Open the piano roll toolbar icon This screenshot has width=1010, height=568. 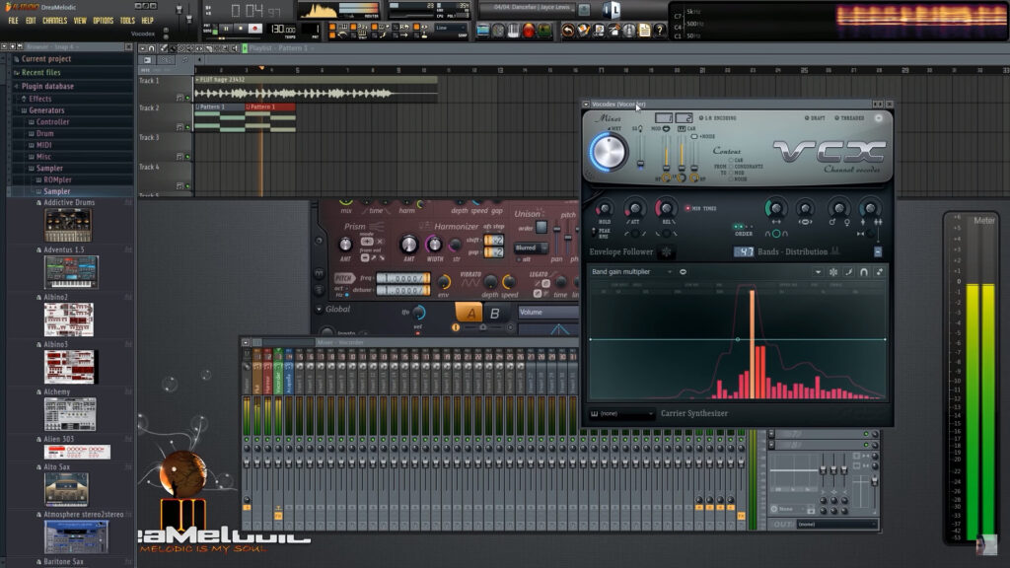point(513,30)
